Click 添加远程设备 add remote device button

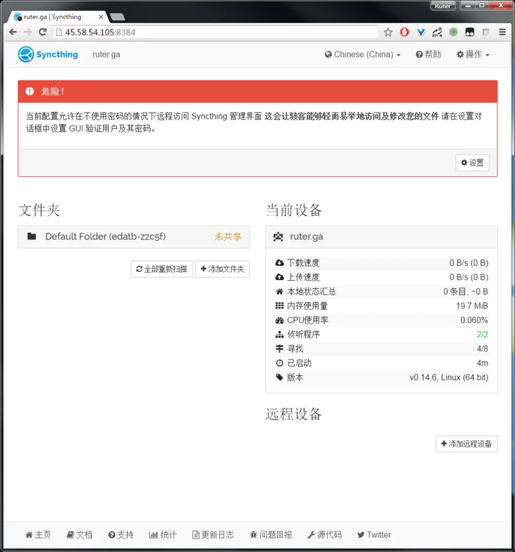click(466, 444)
